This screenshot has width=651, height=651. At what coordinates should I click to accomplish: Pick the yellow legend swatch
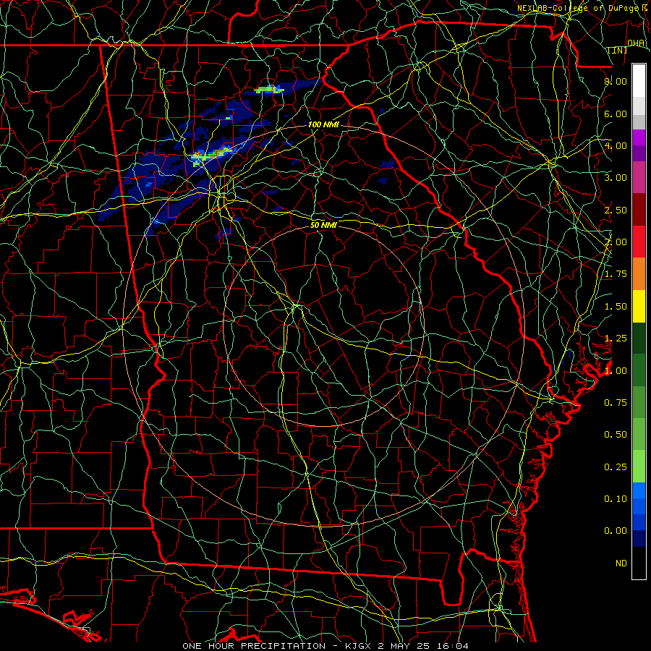point(639,306)
